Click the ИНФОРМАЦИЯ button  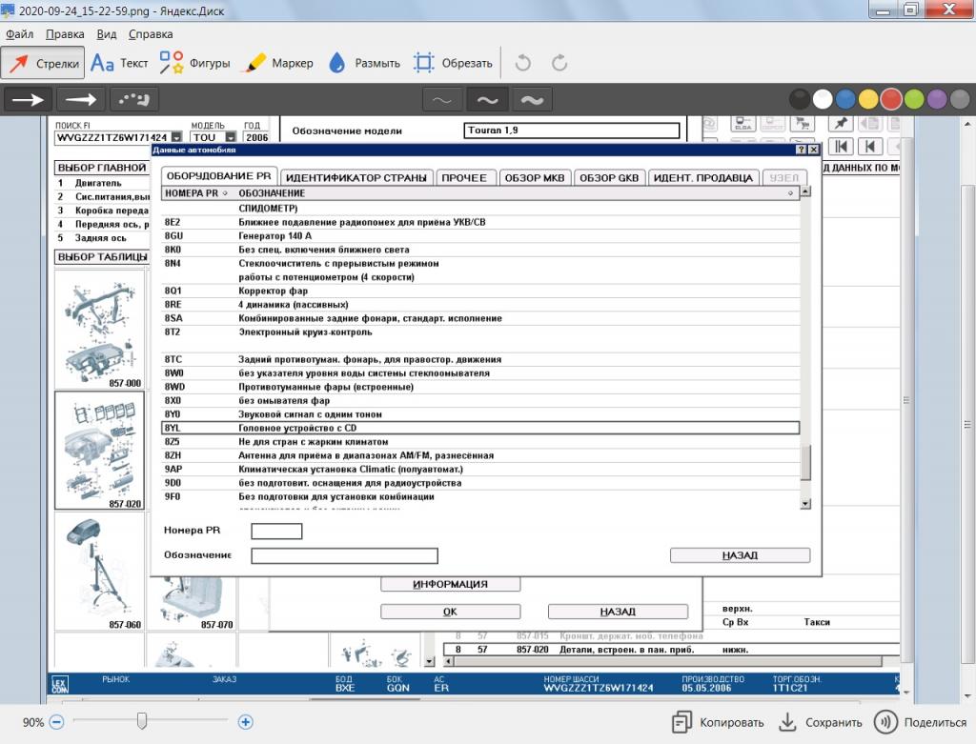(x=450, y=584)
